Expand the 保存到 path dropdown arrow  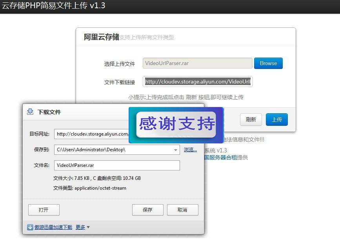(x=176, y=150)
